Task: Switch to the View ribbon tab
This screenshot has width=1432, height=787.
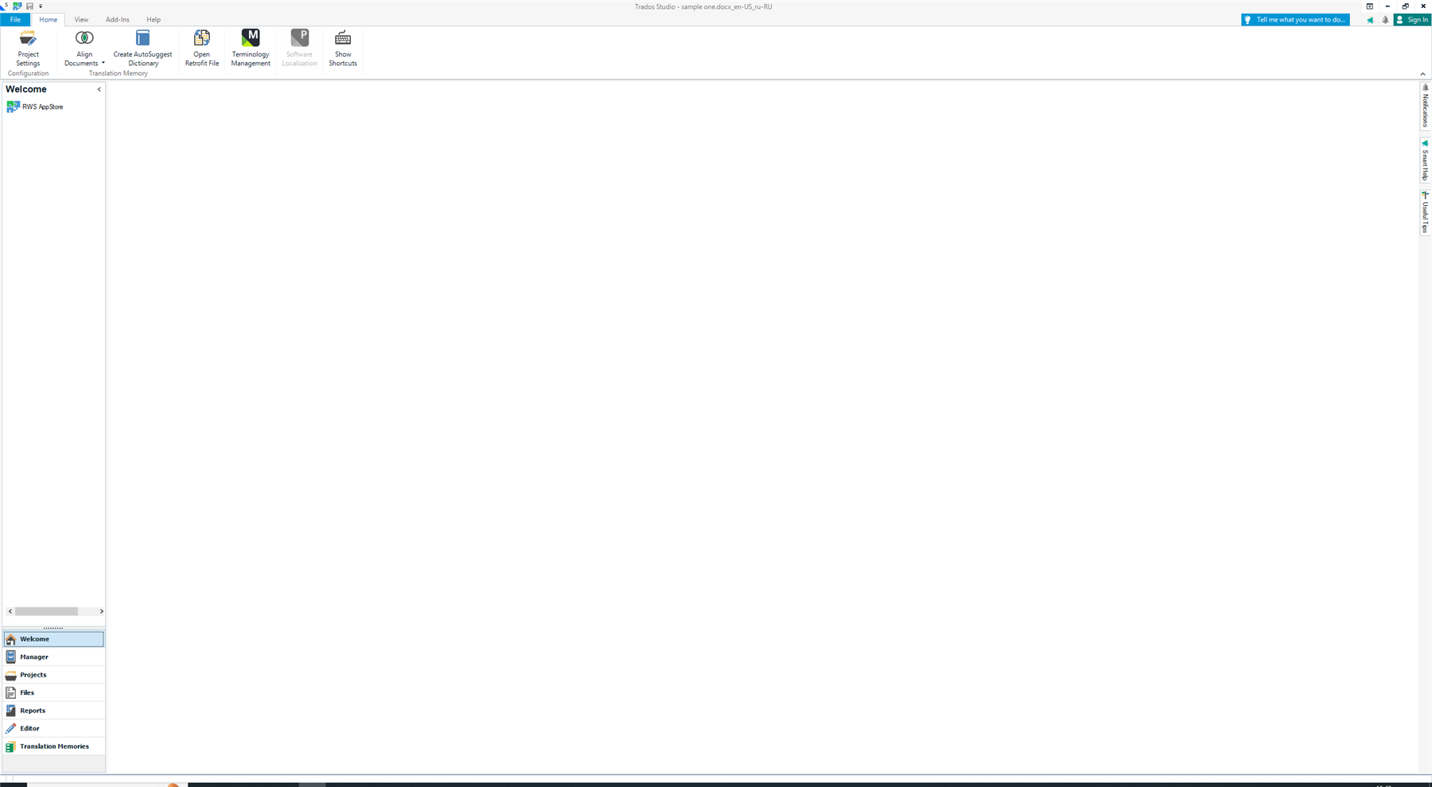Action: 80,19
